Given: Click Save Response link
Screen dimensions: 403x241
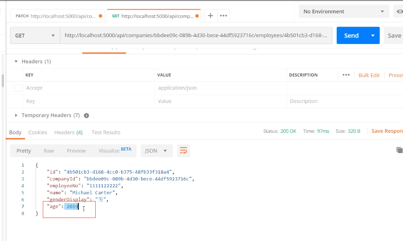Looking at the screenshot, I should (x=387, y=131).
